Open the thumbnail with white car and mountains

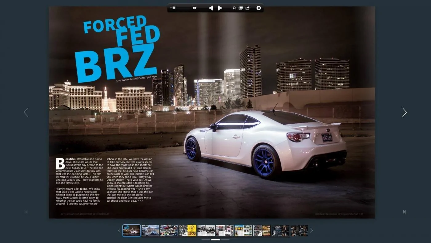pos(150,230)
